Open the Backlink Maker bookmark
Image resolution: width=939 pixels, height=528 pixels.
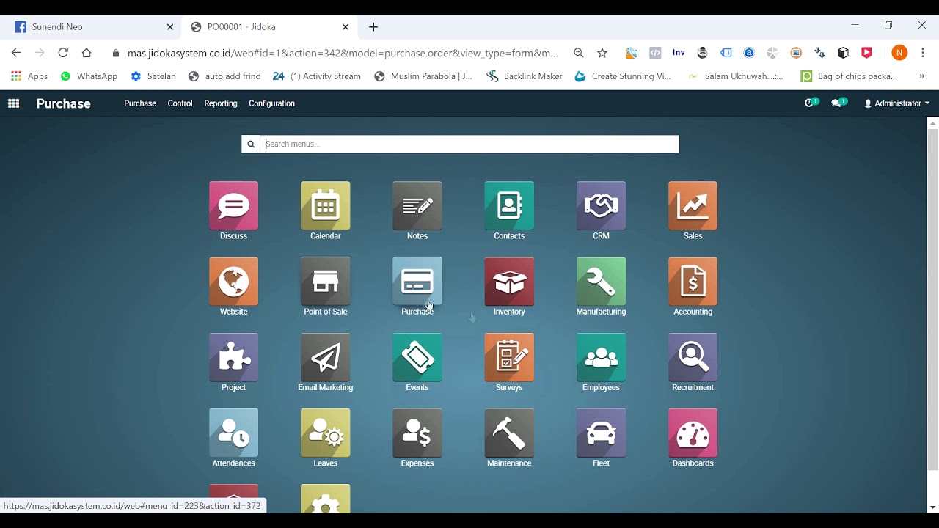coord(525,76)
